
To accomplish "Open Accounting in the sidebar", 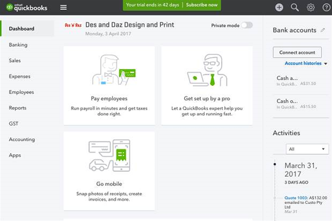I will click(22, 139).
